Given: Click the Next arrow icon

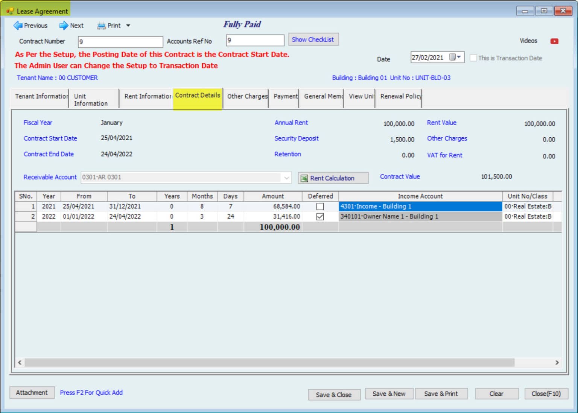Looking at the screenshot, I should 64,26.
